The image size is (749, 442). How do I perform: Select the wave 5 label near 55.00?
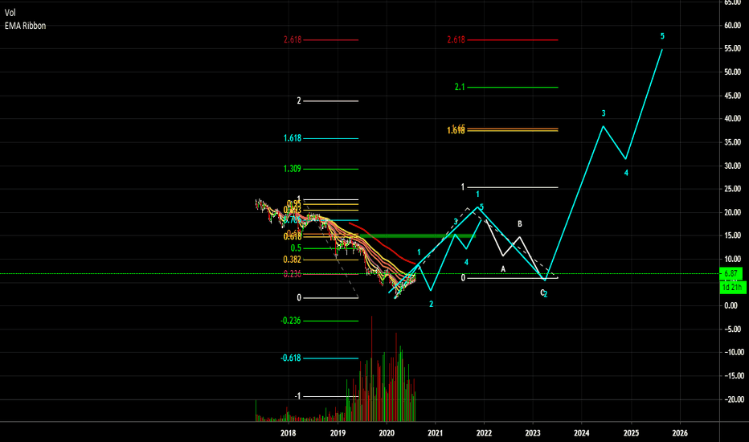pyautogui.click(x=662, y=36)
